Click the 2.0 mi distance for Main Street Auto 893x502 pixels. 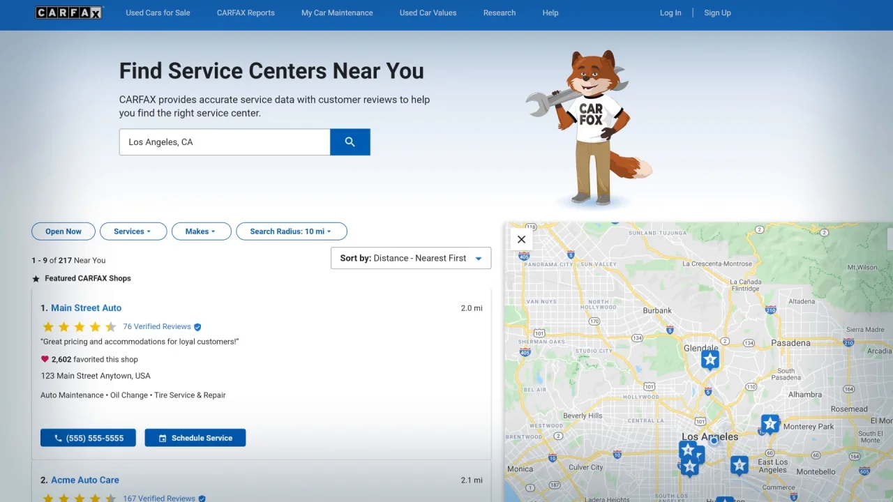(x=472, y=308)
